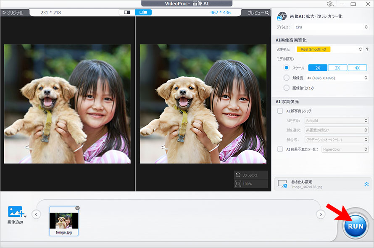374x248 pixels.
Task: Open the 顔を選択 dropdown
Action: tap(337, 130)
